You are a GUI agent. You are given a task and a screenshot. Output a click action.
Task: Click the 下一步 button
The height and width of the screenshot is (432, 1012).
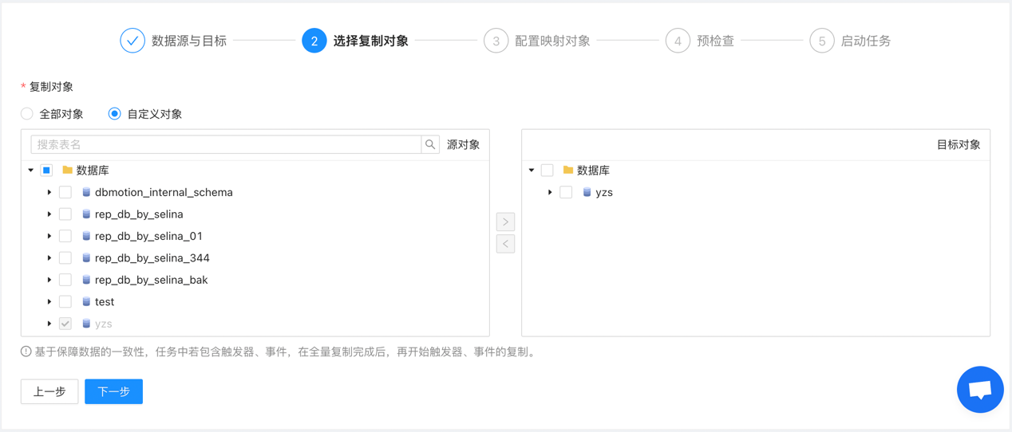click(x=114, y=391)
